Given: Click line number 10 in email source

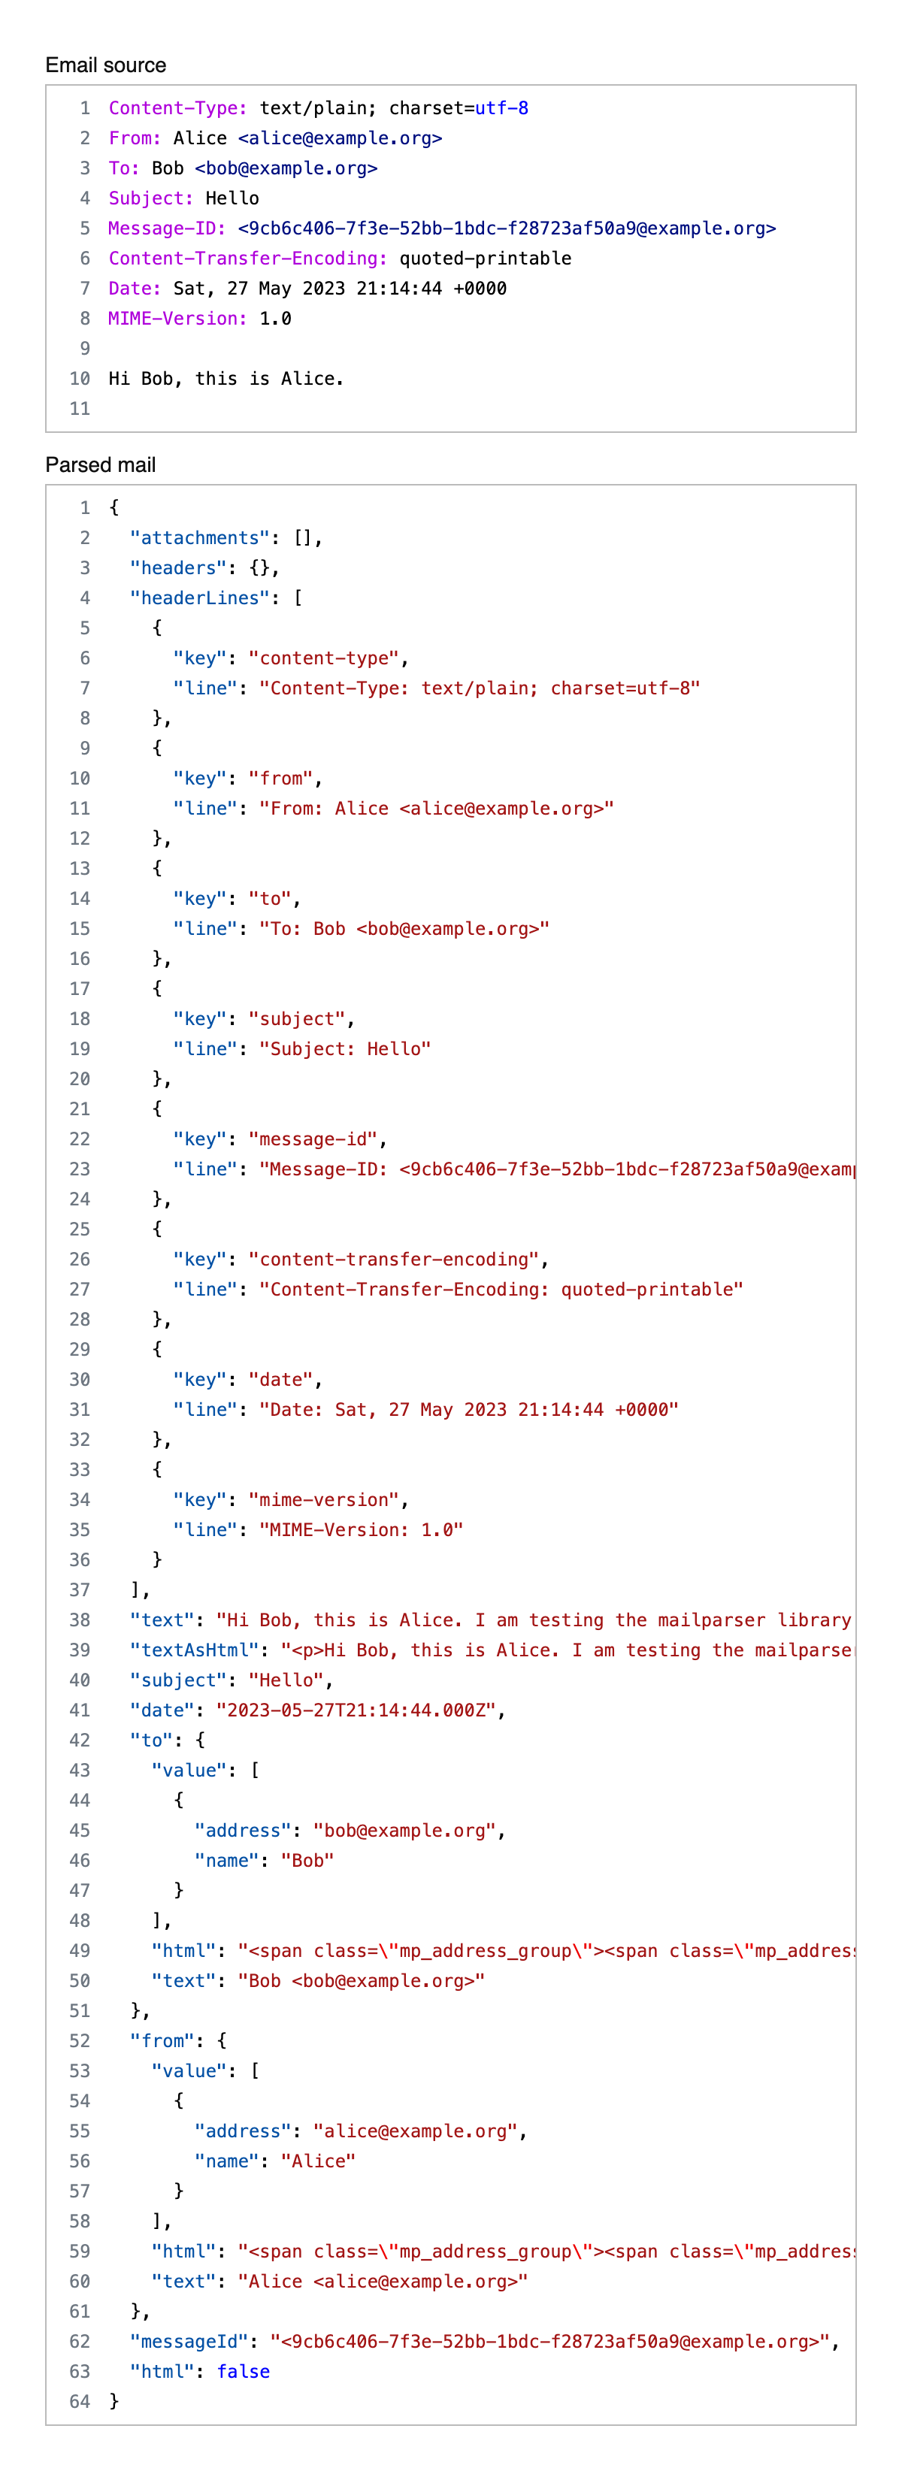Looking at the screenshot, I should [80, 379].
